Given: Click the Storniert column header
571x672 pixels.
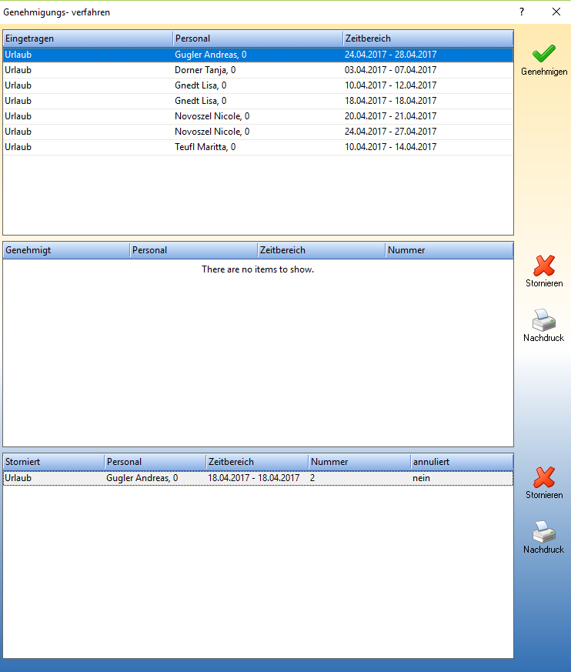Looking at the screenshot, I should coord(54,462).
